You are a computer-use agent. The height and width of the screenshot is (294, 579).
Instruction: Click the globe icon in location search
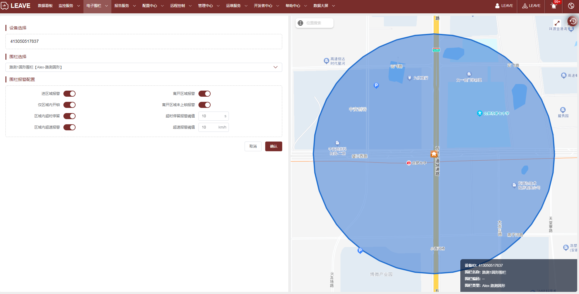tap(300, 23)
